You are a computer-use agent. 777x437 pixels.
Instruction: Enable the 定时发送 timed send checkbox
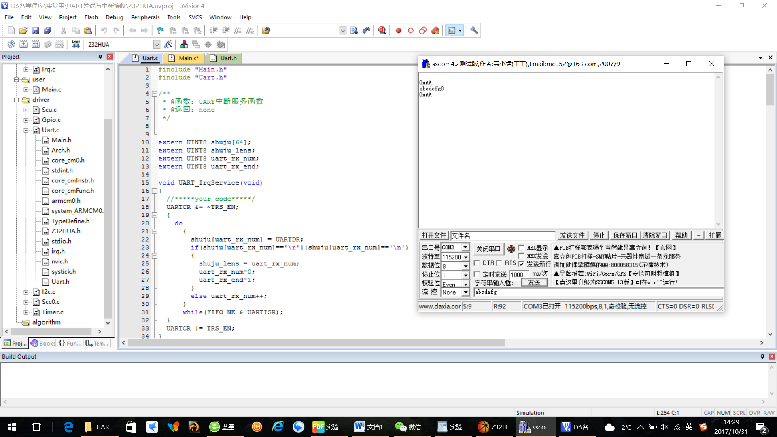tap(477, 274)
